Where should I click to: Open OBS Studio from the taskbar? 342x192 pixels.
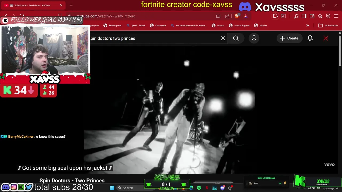pos(230,188)
